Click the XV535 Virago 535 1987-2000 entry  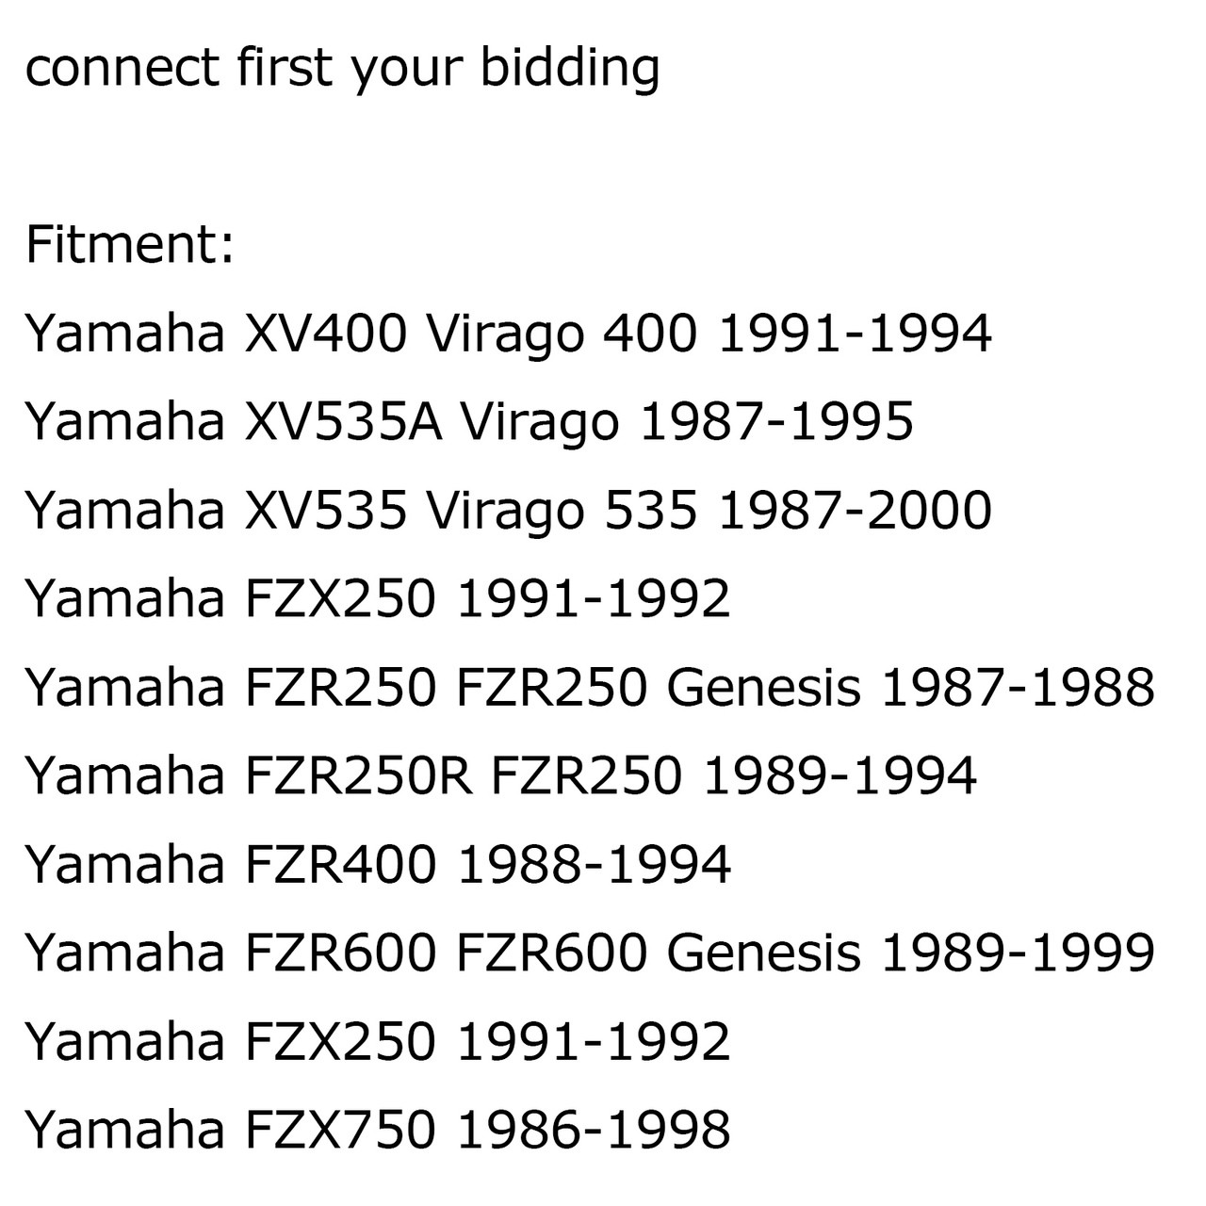pos(509,511)
